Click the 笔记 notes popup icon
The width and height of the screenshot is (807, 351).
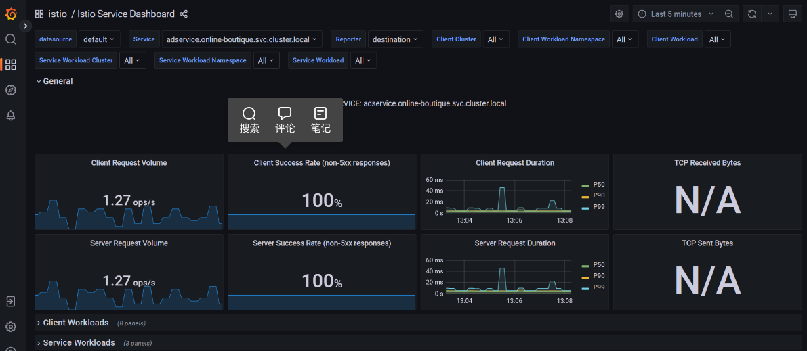click(320, 120)
